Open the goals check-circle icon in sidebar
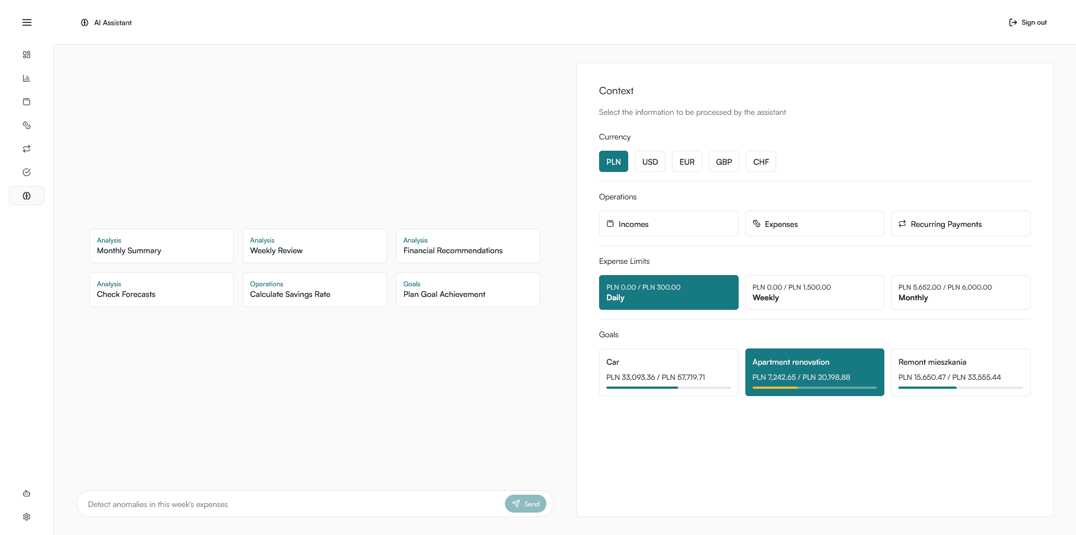This screenshot has height=535, width=1076. pos(26,172)
